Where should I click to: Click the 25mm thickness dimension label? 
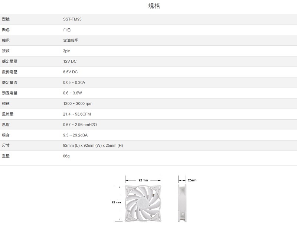point(192,180)
